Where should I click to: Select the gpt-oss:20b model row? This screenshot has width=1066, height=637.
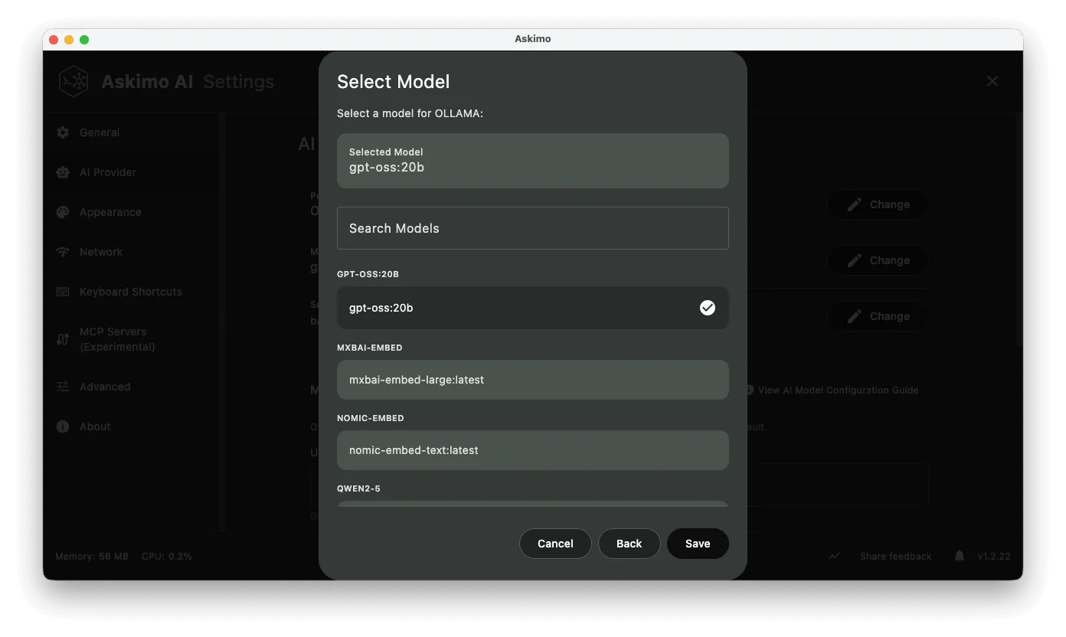pos(532,308)
